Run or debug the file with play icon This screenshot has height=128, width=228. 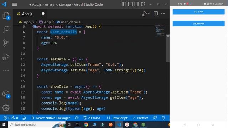pos(144,14)
